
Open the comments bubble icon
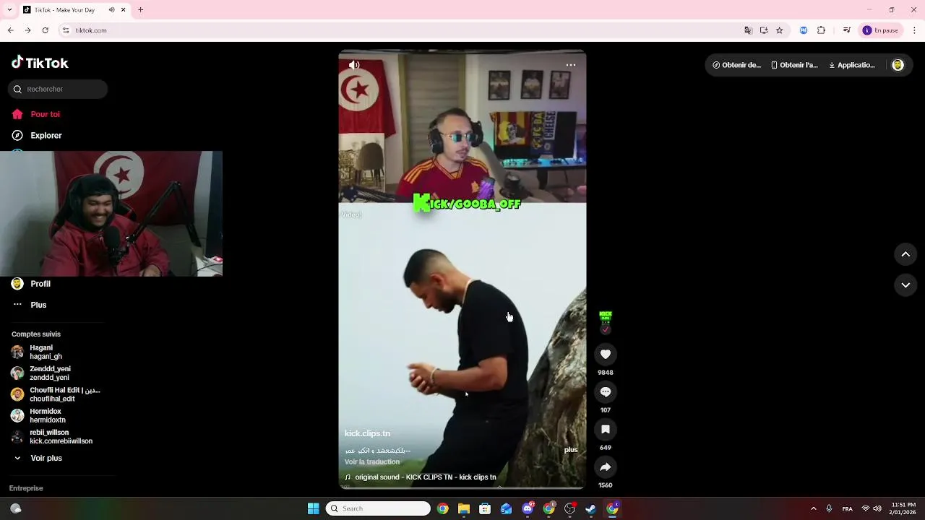[x=606, y=391]
